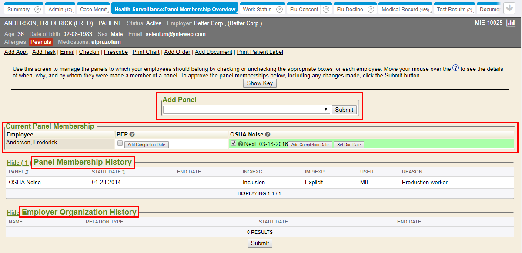
Task: Click the down arrow to show more tabs
Action: (x=509, y=9)
